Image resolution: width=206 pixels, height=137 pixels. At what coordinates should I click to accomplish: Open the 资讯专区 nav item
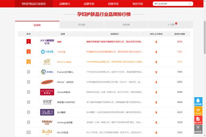(138, 4)
